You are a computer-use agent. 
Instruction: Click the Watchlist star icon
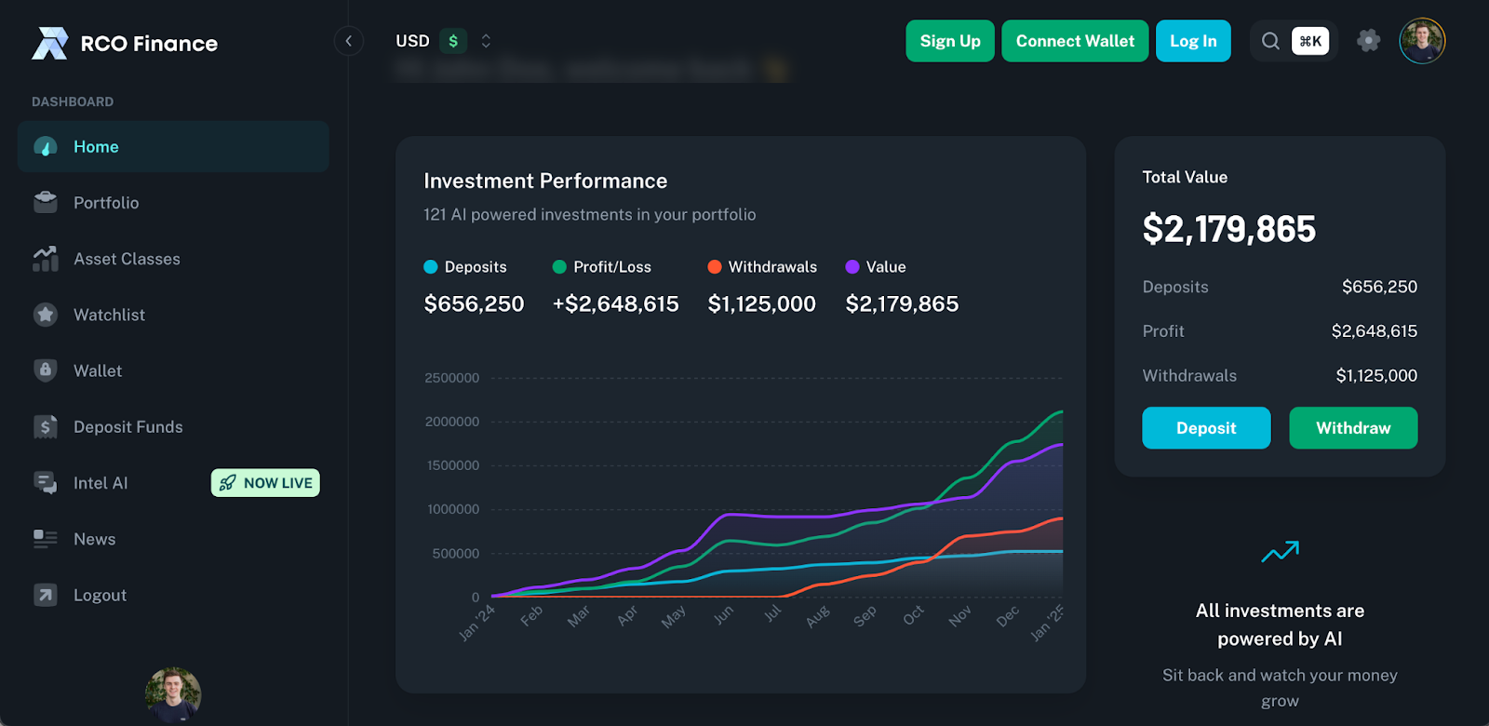[x=45, y=315]
